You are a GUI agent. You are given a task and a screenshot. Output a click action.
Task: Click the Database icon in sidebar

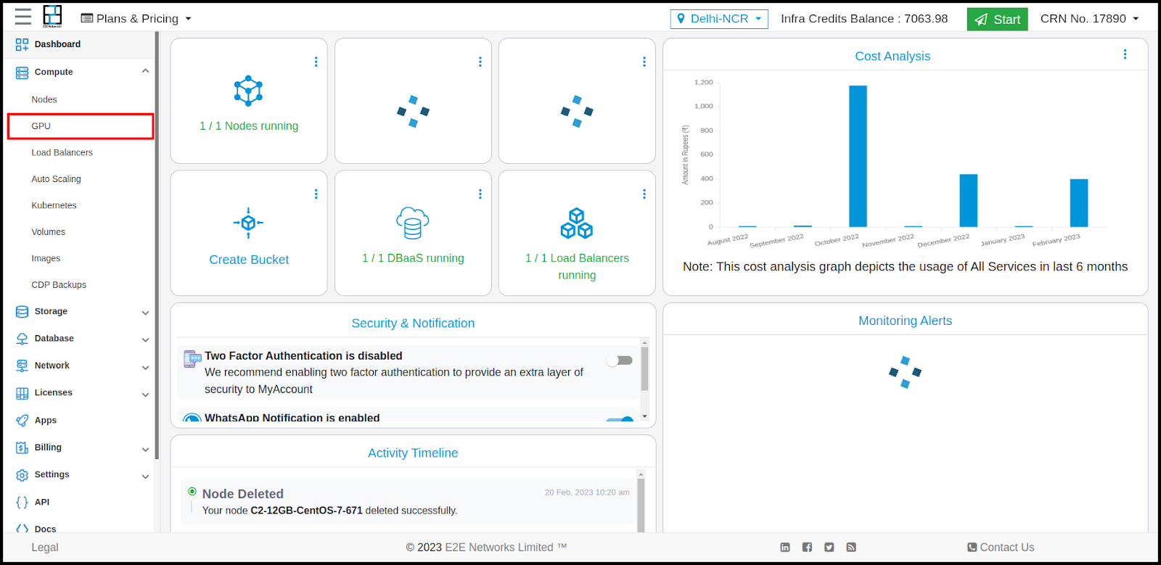tap(22, 339)
